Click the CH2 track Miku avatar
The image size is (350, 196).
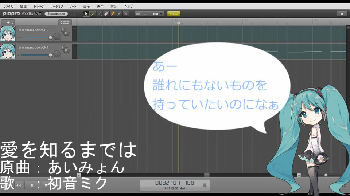8,34
